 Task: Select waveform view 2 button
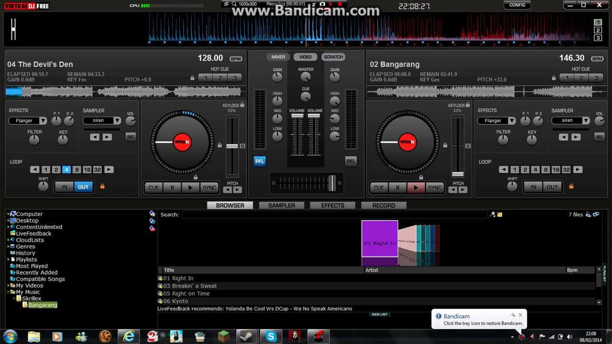click(598, 30)
